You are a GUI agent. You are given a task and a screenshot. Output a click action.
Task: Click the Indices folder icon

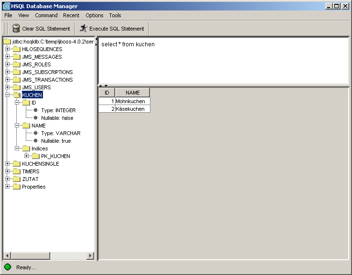click(x=26, y=148)
